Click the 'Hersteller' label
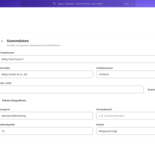Image resolution: width=155 pixels, height=155 pixels. coord(5,68)
